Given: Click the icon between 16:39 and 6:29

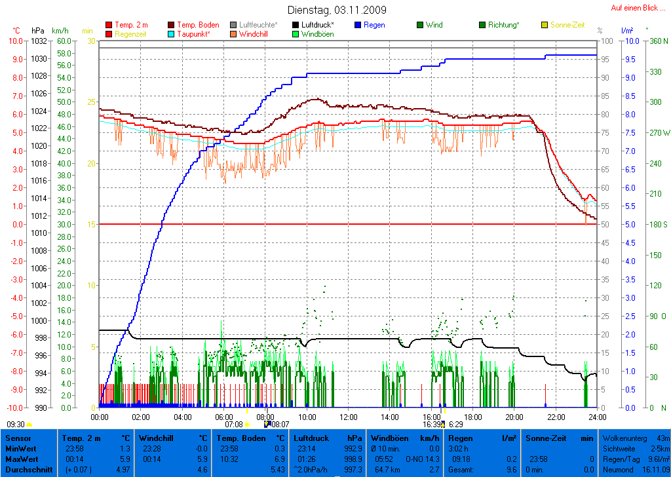Looking at the screenshot, I should coord(444,425).
